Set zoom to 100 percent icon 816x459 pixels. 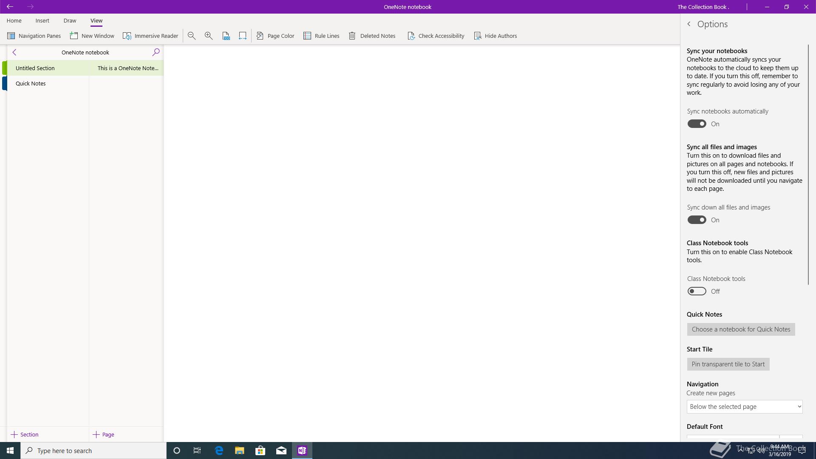[226, 36]
